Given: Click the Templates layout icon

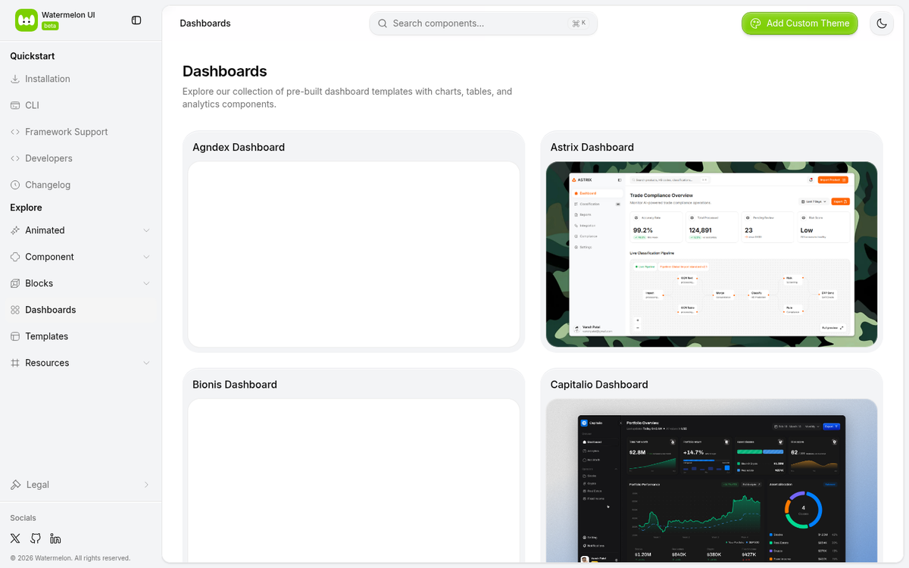Looking at the screenshot, I should pyautogui.click(x=15, y=336).
